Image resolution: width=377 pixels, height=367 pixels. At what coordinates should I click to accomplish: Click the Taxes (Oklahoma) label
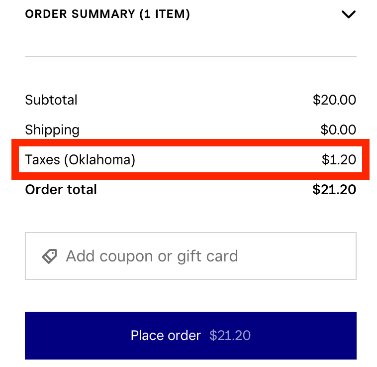(80, 160)
